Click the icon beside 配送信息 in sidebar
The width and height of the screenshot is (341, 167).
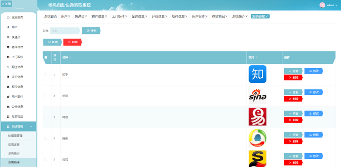(8, 67)
